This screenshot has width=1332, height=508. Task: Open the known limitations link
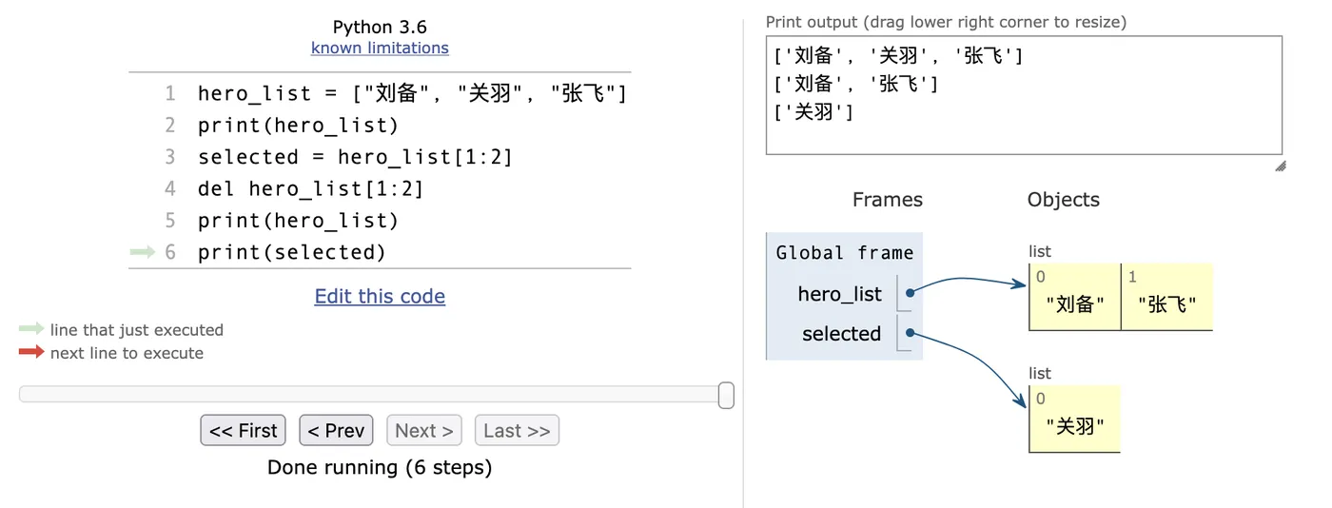click(380, 48)
